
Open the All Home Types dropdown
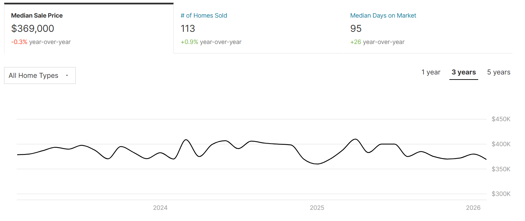click(x=40, y=75)
